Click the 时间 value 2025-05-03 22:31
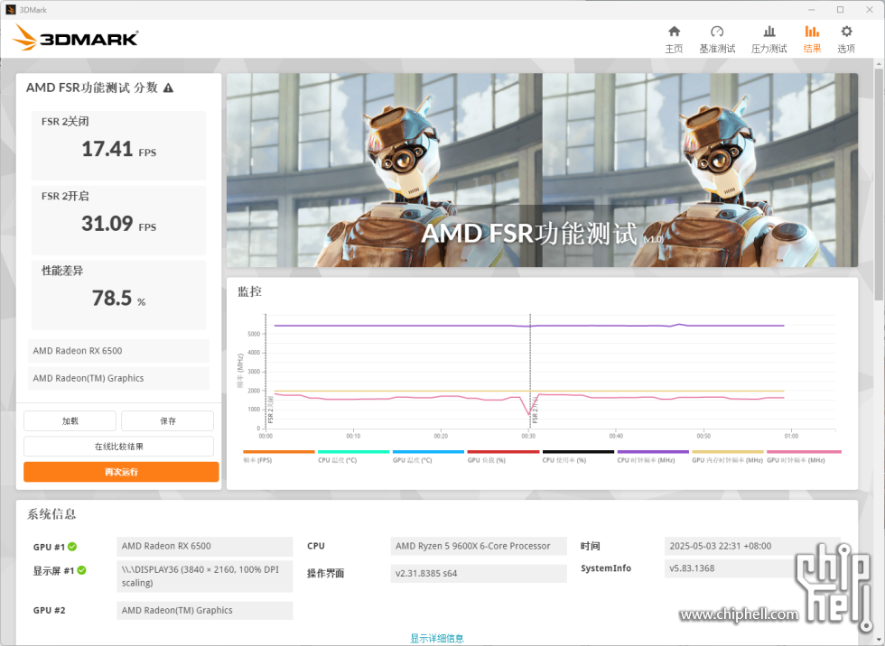885x646 pixels. [752, 546]
